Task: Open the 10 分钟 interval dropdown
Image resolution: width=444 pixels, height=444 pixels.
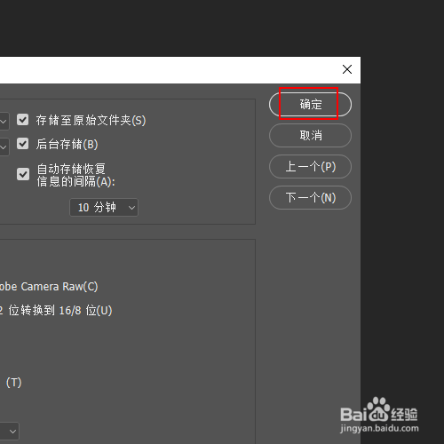Action: (104, 207)
